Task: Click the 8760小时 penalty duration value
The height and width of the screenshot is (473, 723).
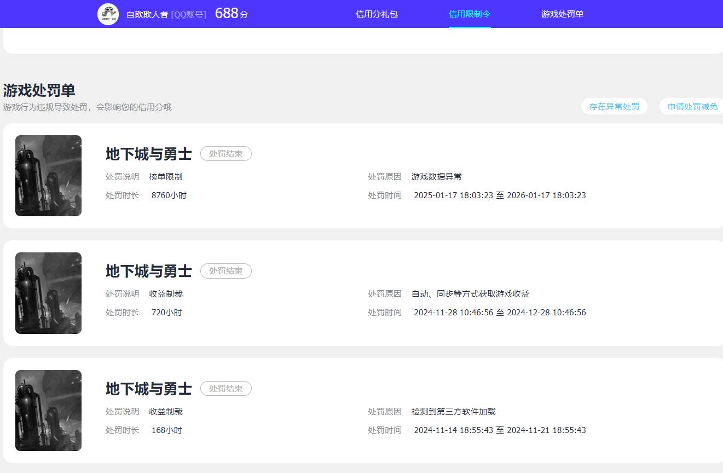Action: click(x=169, y=195)
